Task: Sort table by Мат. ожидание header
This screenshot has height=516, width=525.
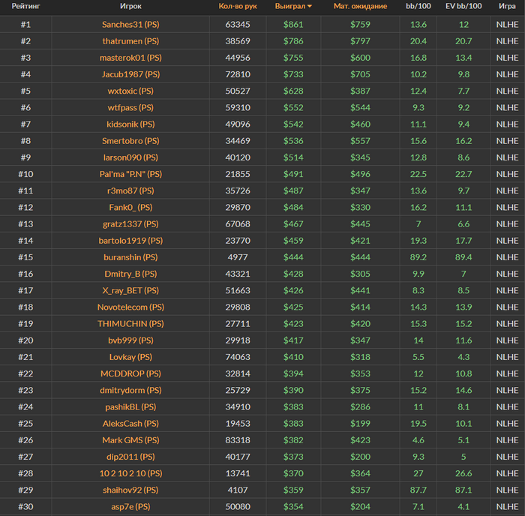Action: point(360,6)
